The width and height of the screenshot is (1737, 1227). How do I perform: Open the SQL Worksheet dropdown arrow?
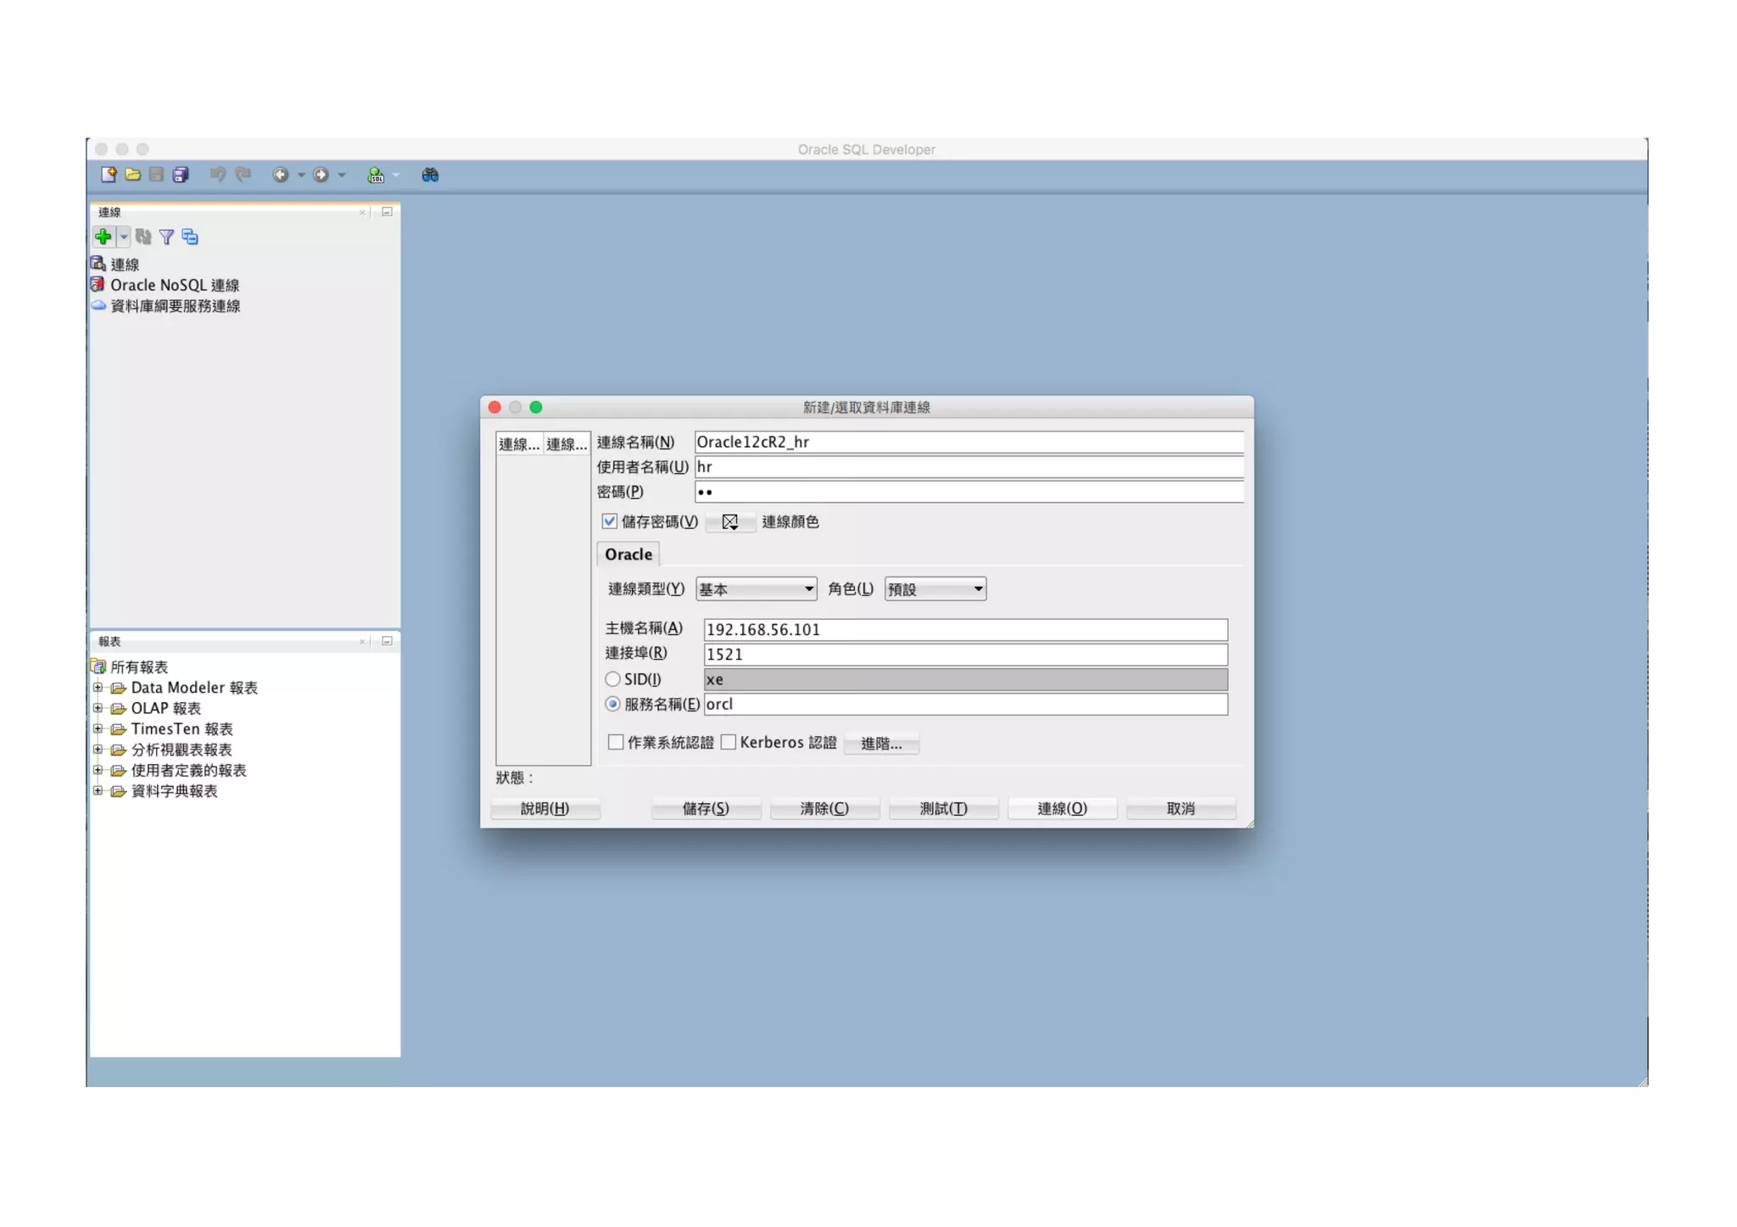pos(396,175)
